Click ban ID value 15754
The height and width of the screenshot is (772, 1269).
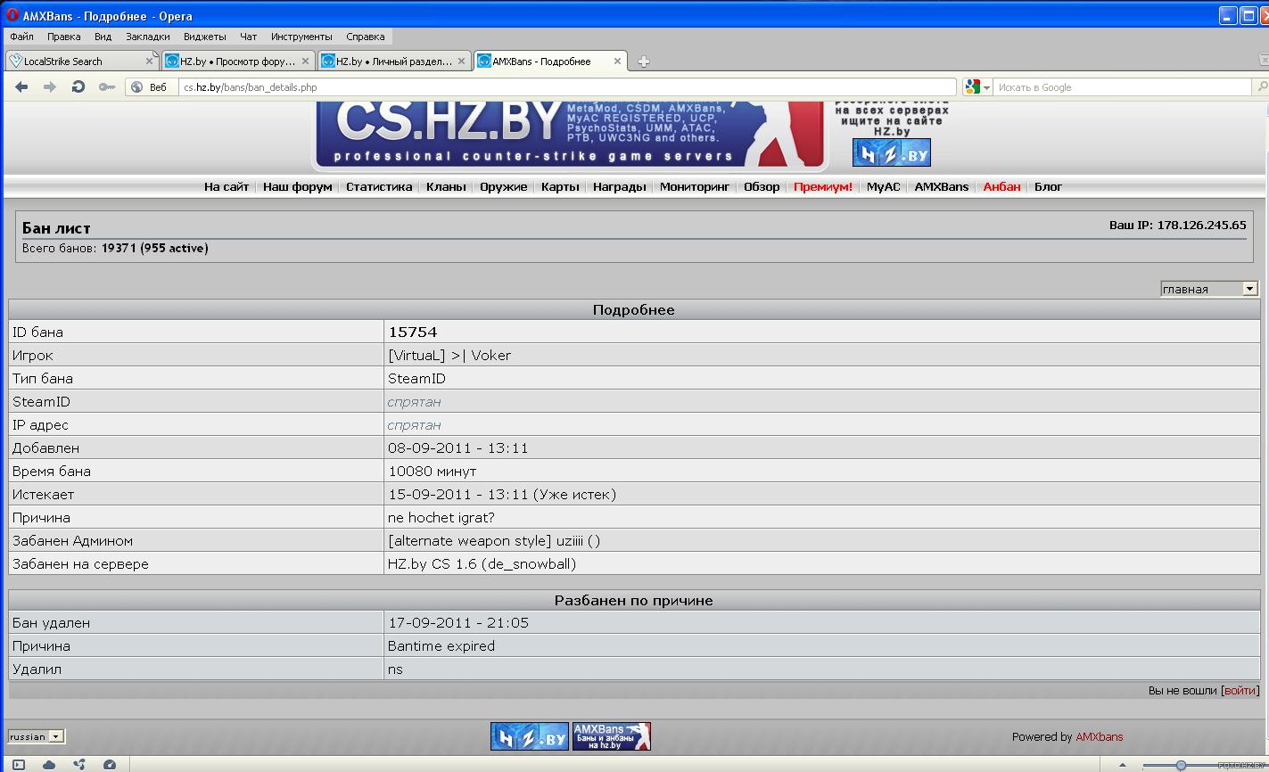[412, 332]
